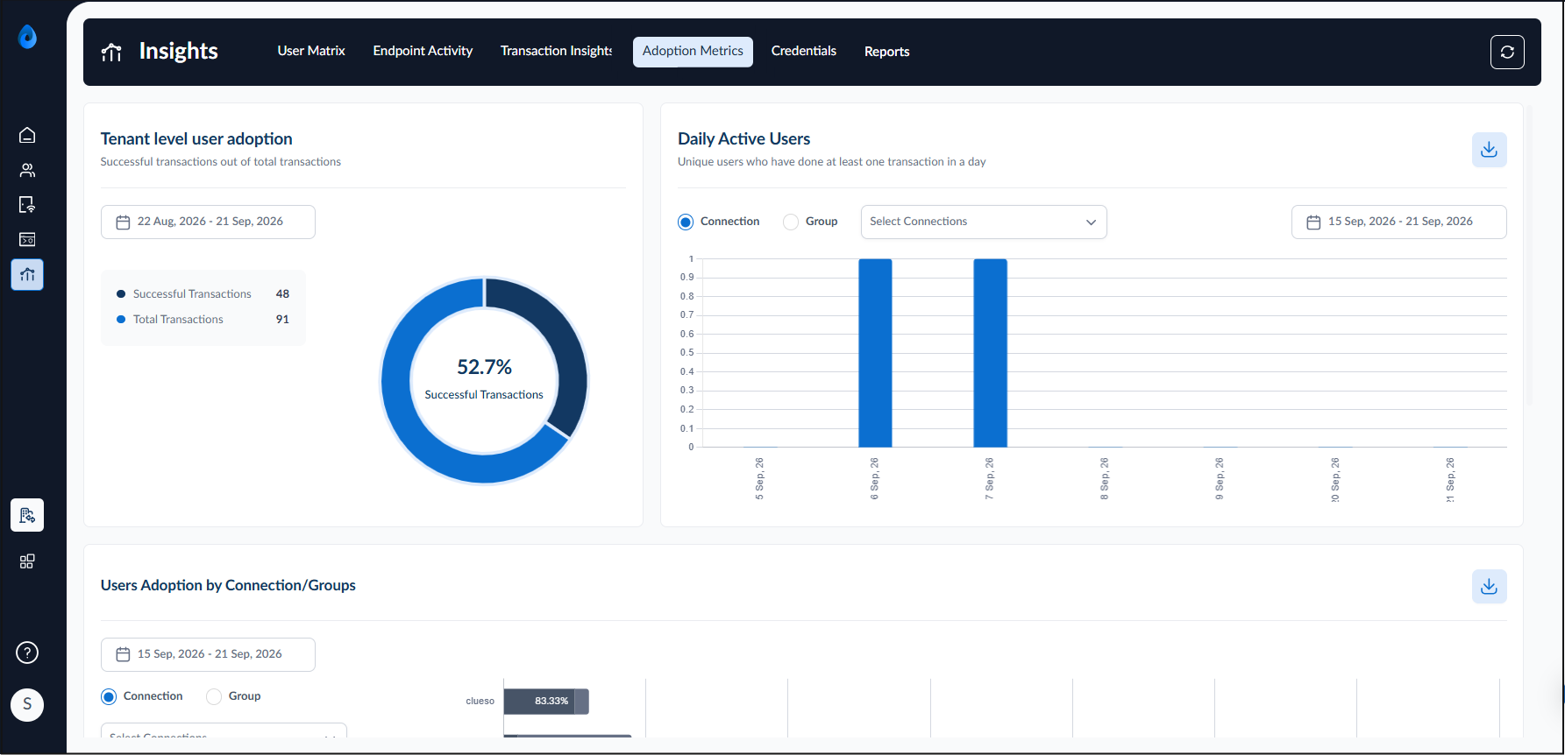This screenshot has width=1565, height=755.
Task: Click calendar icon in Users Adoption date range
Action: coord(123,654)
